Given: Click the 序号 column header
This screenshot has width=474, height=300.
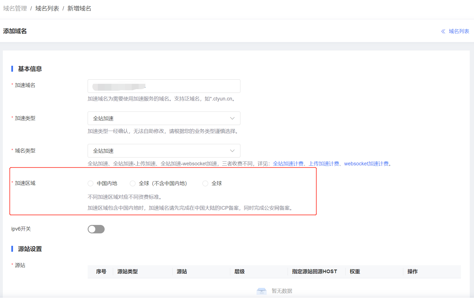Looking at the screenshot, I should (101, 271).
